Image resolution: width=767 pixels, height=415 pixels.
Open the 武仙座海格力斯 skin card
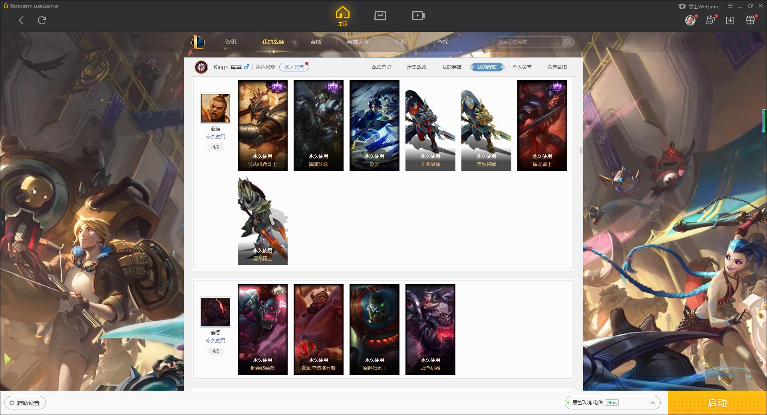318,329
